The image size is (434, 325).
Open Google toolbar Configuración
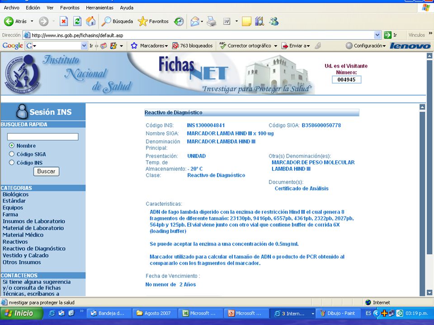click(x=365, y=46)
